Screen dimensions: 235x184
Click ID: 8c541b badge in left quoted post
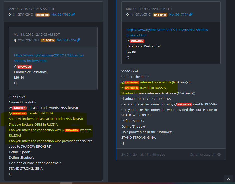coord(48,40)
